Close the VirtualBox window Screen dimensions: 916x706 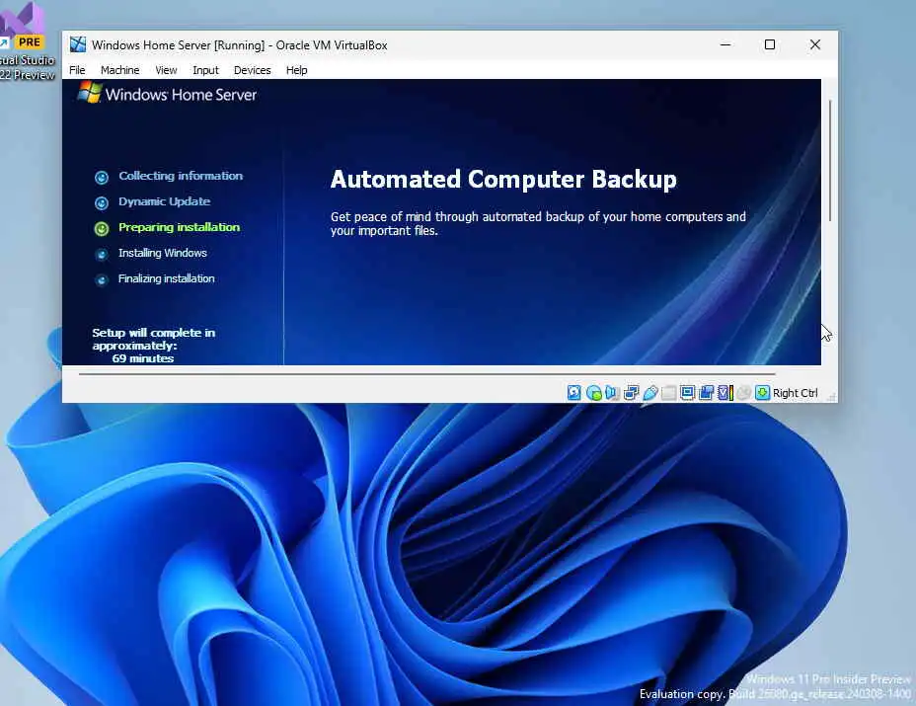click(x=815, y=44)
